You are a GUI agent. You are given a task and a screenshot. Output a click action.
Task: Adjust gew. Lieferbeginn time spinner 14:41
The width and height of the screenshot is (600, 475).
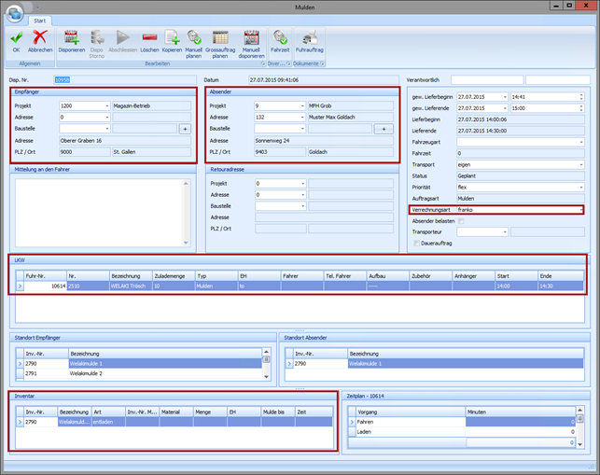[x=581, y=97]
